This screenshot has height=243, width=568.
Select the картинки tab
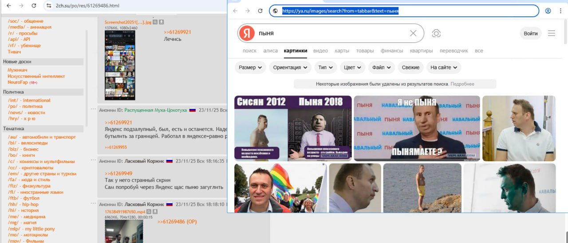[296, 51]
